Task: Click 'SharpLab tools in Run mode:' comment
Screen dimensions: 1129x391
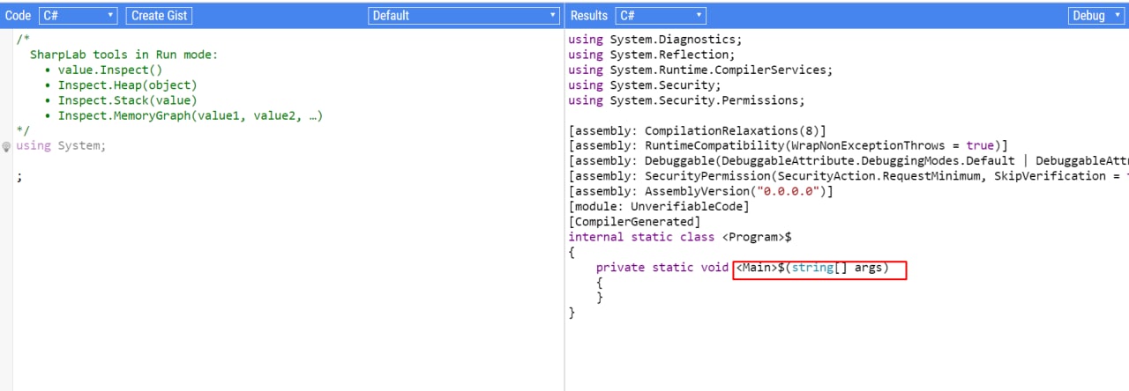Action: 123,55
